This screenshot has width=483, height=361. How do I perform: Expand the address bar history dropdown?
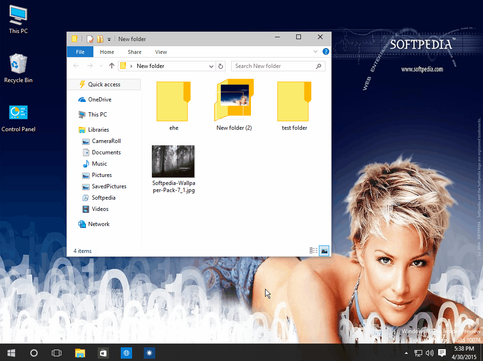point(211,66)
